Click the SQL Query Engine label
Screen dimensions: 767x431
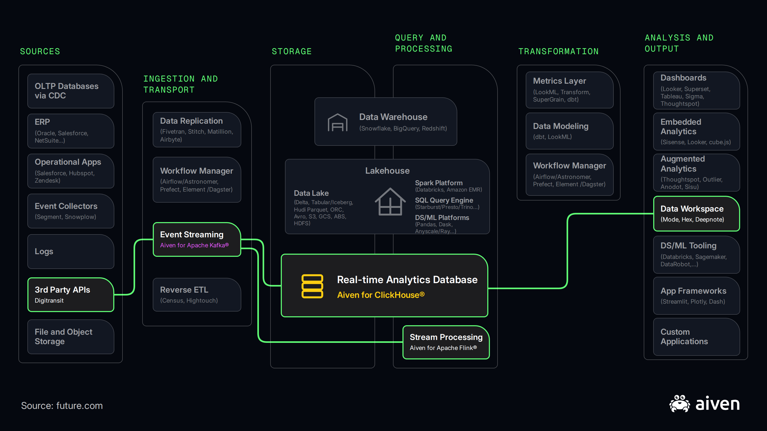pos(444,200)
